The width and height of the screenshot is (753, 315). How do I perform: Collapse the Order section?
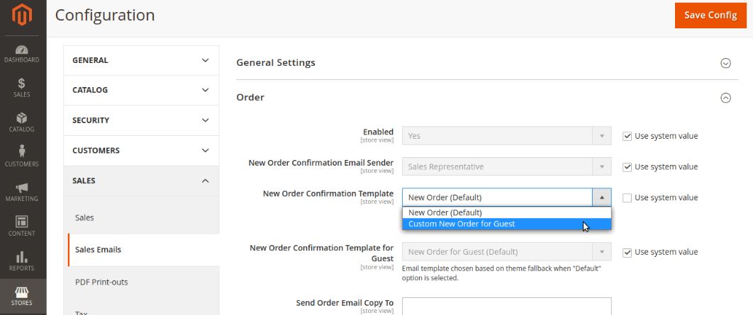725,98
